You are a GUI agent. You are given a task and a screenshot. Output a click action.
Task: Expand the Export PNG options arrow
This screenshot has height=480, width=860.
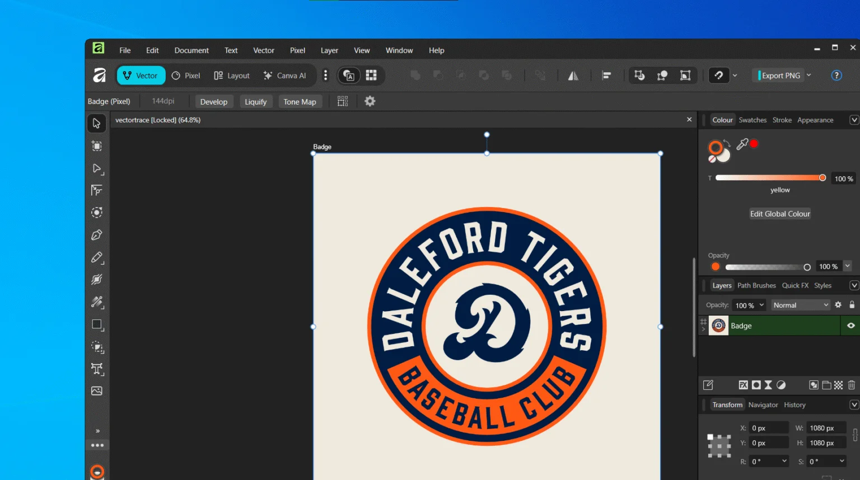(808, 76)
